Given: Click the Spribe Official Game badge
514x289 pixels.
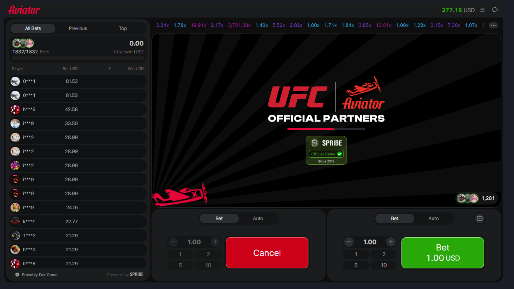Looking at the screenshot, I should [x=326, y=150].
